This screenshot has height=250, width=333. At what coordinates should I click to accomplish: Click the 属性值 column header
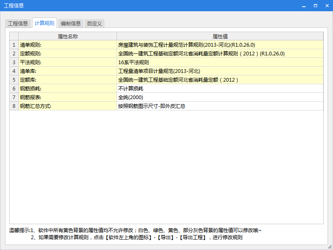(x=220, y=36)
